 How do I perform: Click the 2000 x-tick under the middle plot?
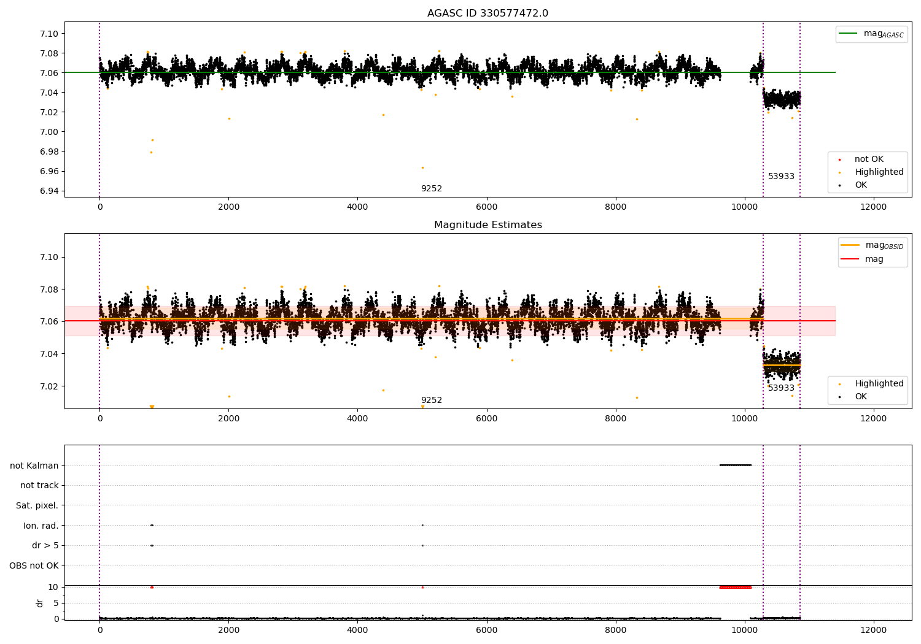click(228, 419)
